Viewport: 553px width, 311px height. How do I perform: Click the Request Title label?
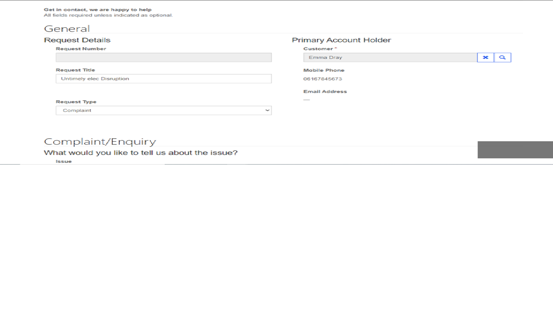point(75,70)
